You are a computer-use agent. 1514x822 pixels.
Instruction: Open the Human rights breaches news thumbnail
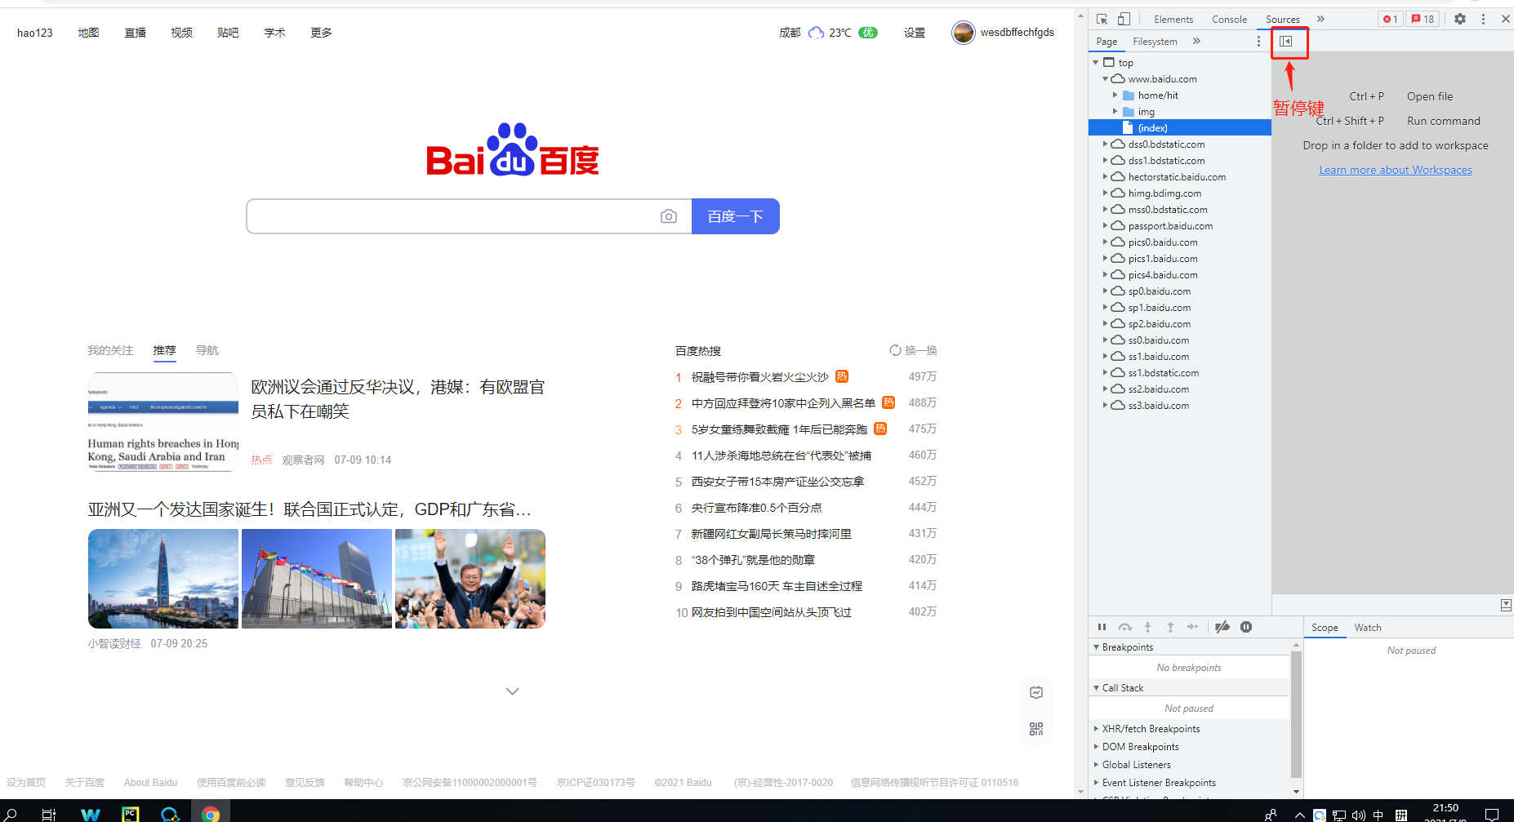click(163, 422)
